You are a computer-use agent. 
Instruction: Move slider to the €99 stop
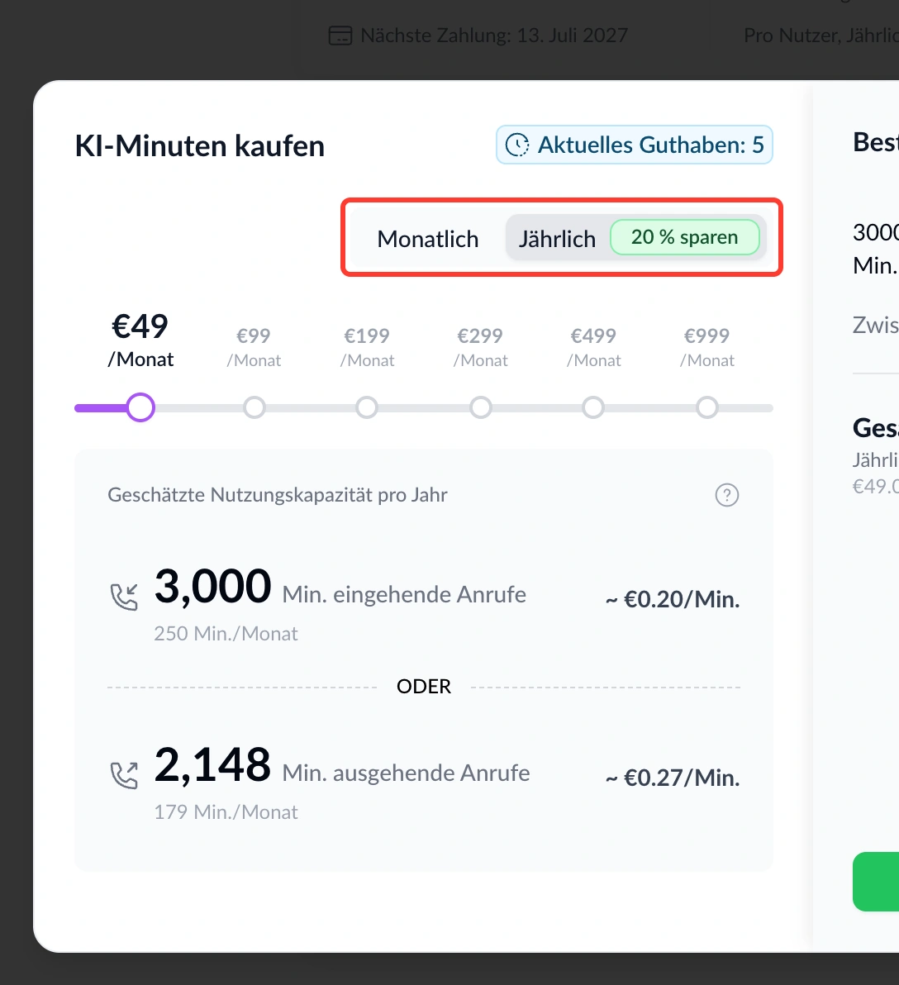pos(254,407)
